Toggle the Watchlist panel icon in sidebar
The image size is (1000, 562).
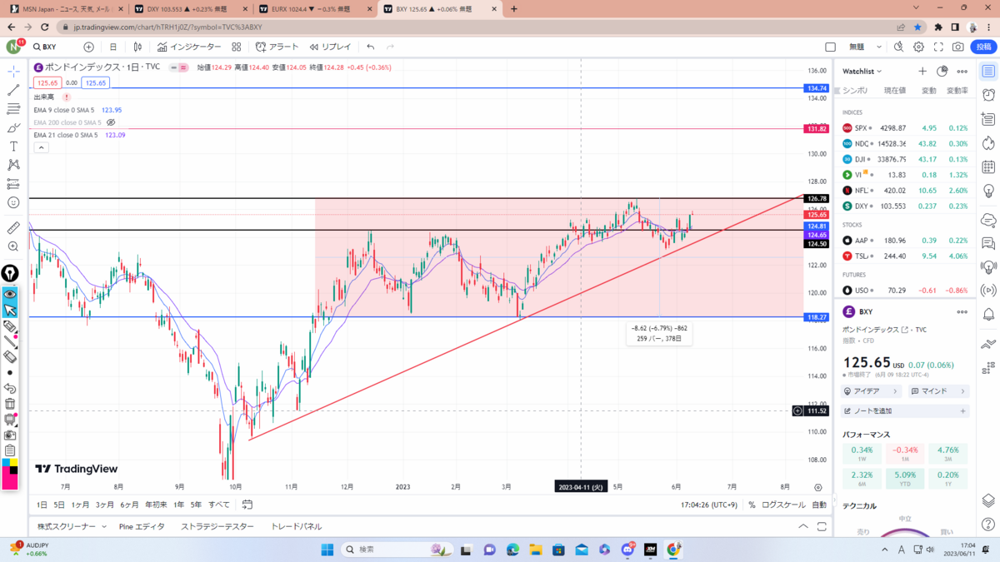click(988, 71)
